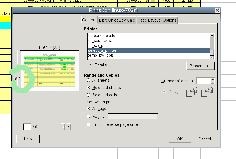Switch to the Page Layout tab

point(149,20)
